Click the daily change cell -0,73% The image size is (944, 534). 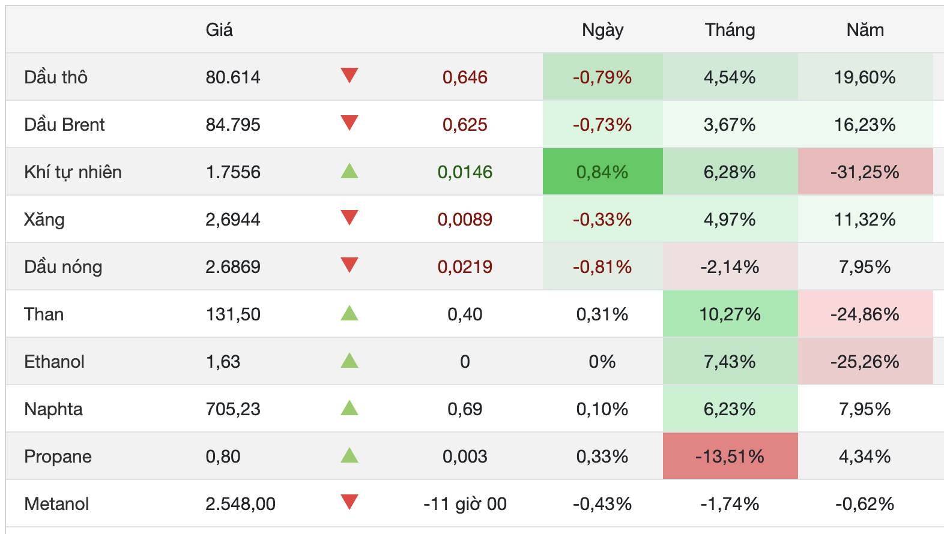(602, 124)
